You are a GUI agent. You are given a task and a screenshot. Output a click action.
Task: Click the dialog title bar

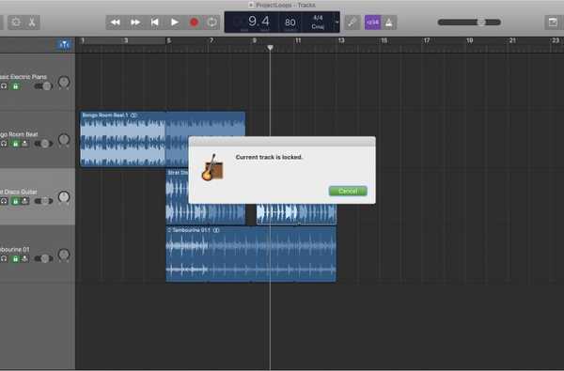pyautogui.click(x=282, y=141)
